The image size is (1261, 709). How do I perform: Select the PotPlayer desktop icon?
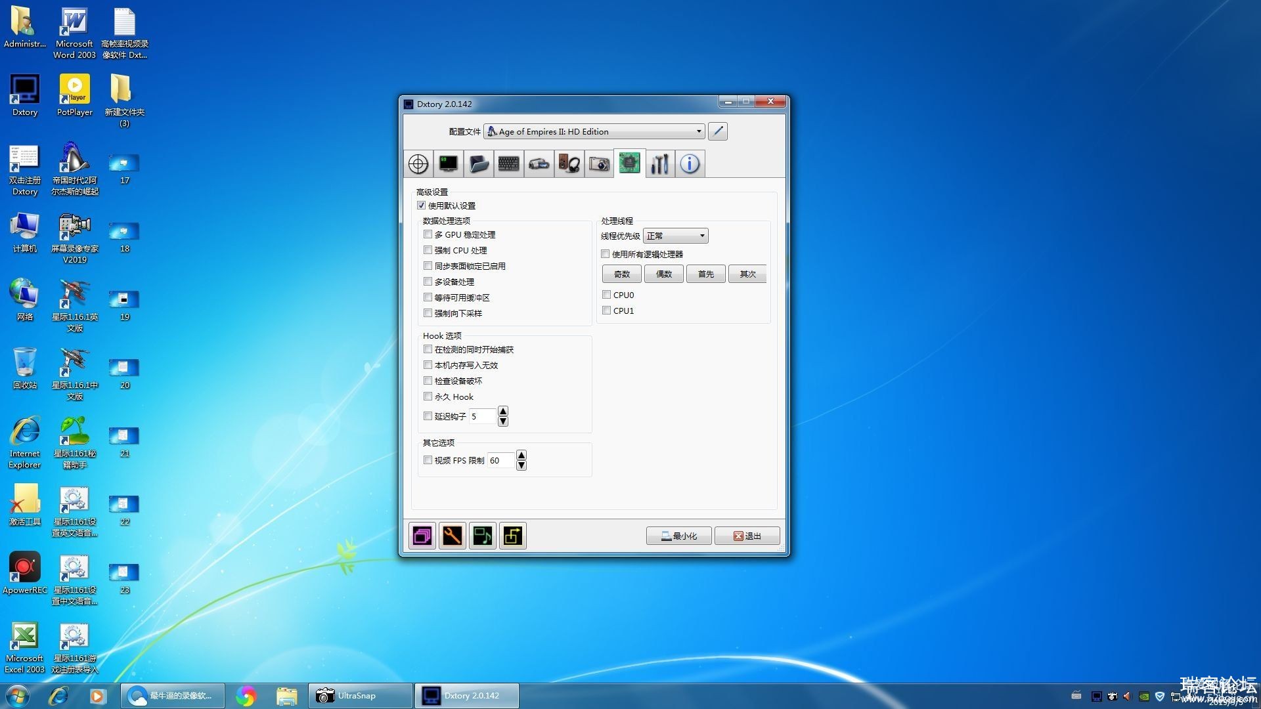tap(75, 96)
